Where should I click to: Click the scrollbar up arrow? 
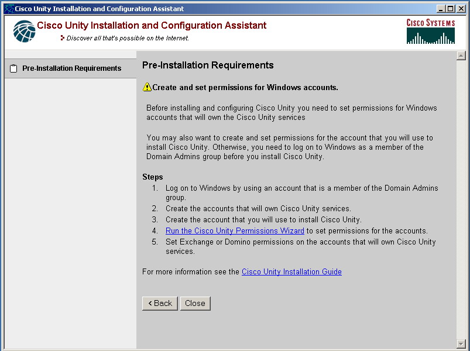click(x=461, y=56)
